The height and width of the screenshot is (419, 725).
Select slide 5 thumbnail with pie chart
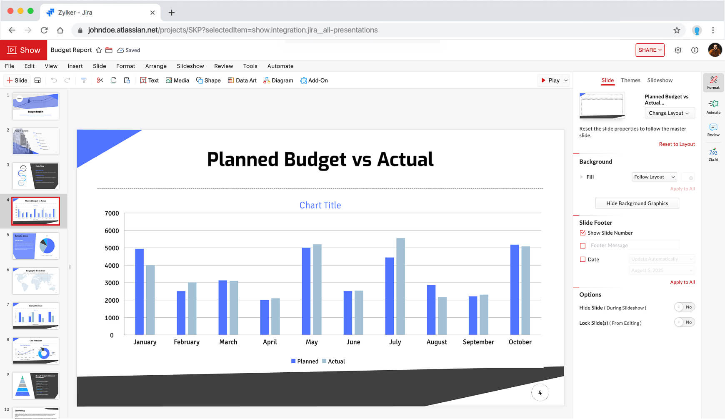coord(35,246)
